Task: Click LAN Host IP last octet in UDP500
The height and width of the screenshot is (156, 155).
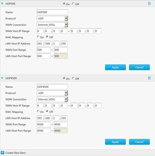Action: tap(64, 44)
